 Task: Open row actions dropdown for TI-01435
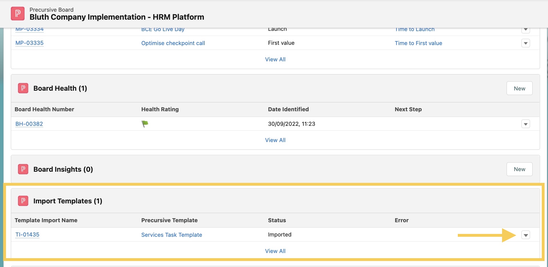coord(525,235)
